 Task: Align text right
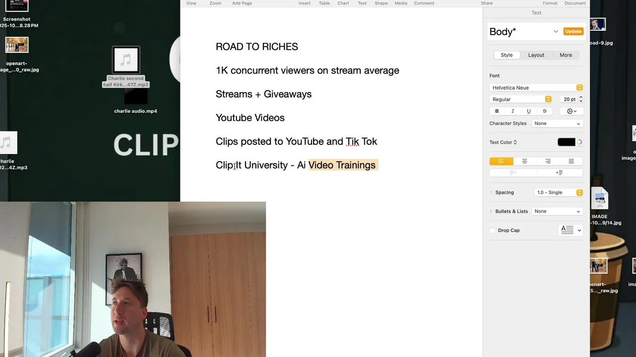pyautogui.click(x=548, y=161)
